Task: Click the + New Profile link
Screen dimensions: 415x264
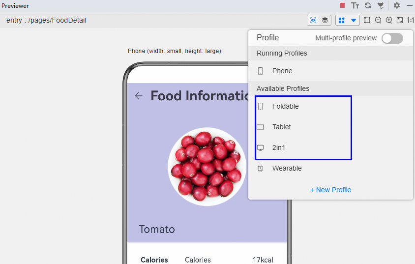Action: tap(330, 190)
